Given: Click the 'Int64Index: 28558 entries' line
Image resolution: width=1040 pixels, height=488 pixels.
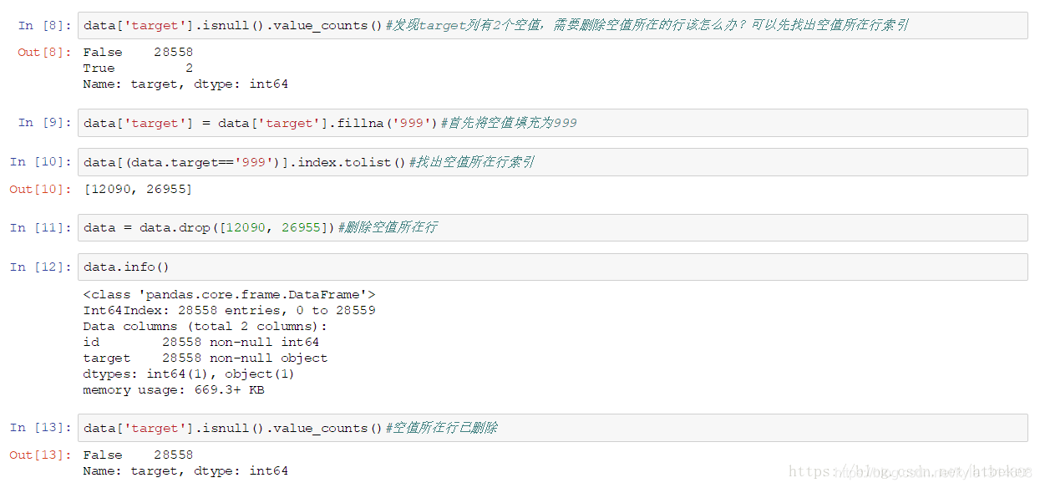Looking at the screenshot, I should [229, 310].
